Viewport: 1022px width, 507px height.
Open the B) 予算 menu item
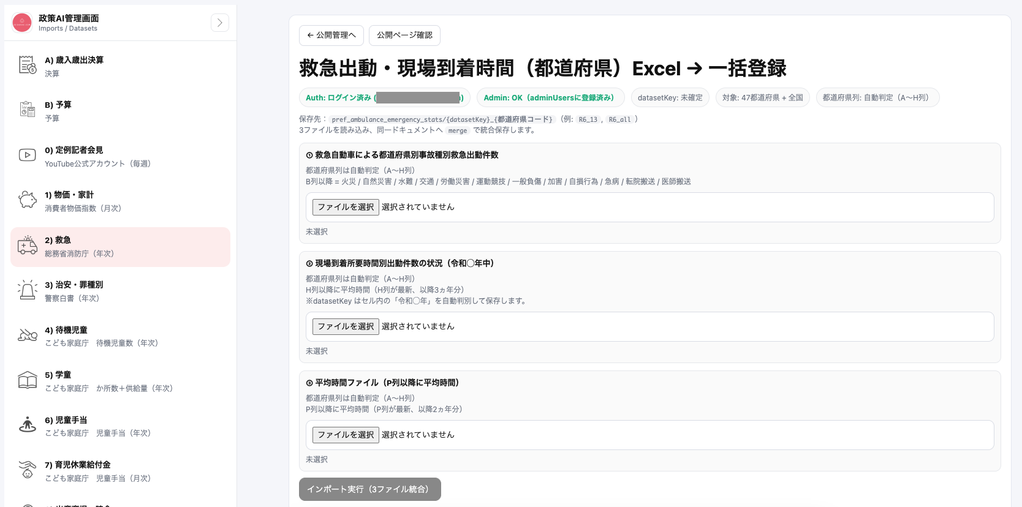pos(120,111)
